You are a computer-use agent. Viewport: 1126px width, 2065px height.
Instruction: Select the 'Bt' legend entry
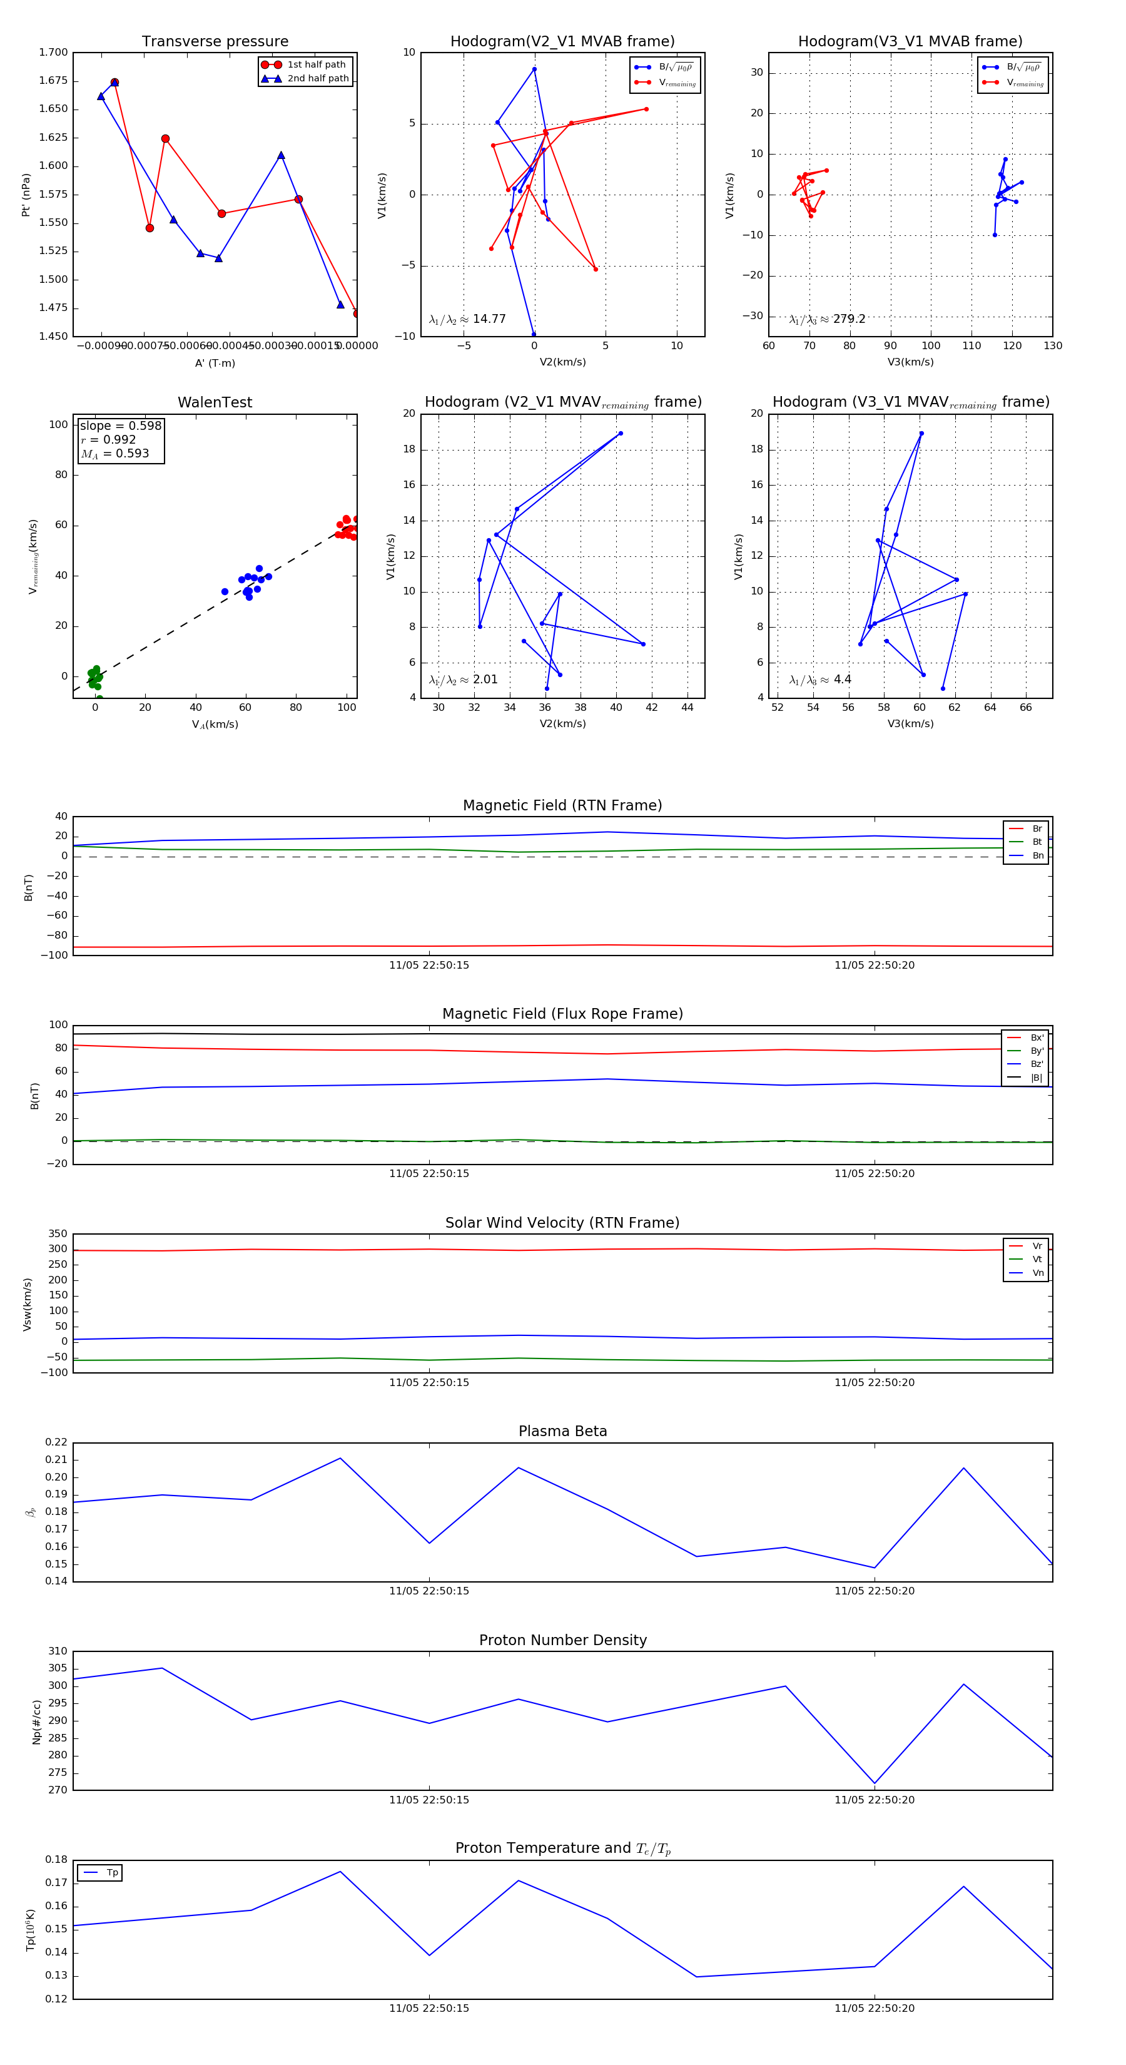(1026, 842)
